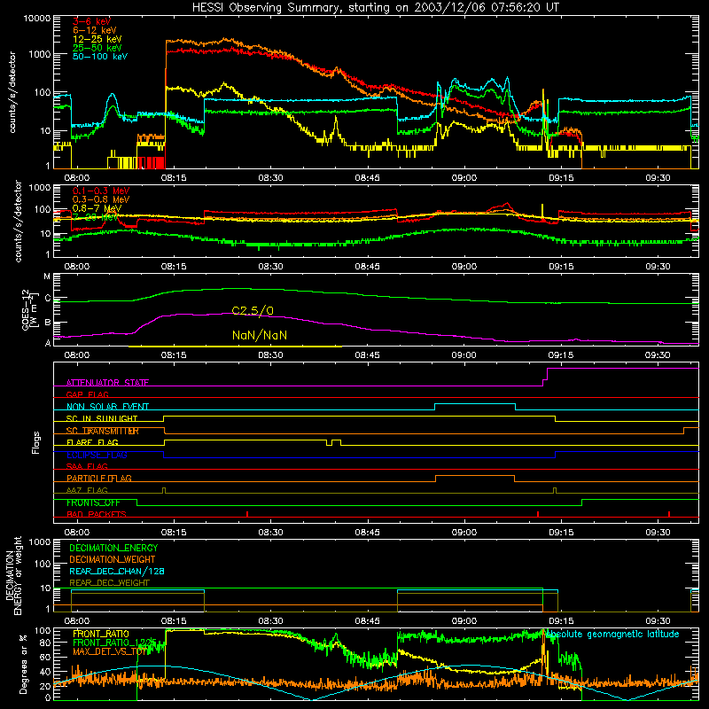
Task: Click the NaN/NaN annotation in GOES panel
Action: point(260,336)
